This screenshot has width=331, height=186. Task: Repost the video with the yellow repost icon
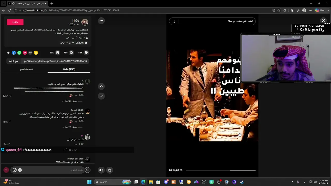click(36, 53)
